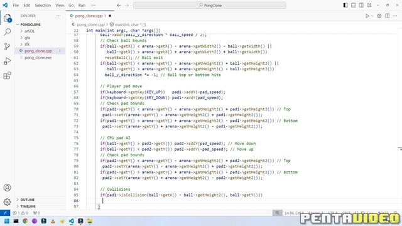
Task: Click the editor gear settings icon
Action: tap(379, 16)
